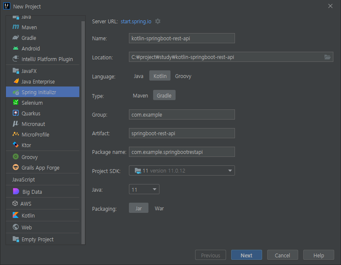Click the Quarkus icon in sidebar

tap(16, 113)
